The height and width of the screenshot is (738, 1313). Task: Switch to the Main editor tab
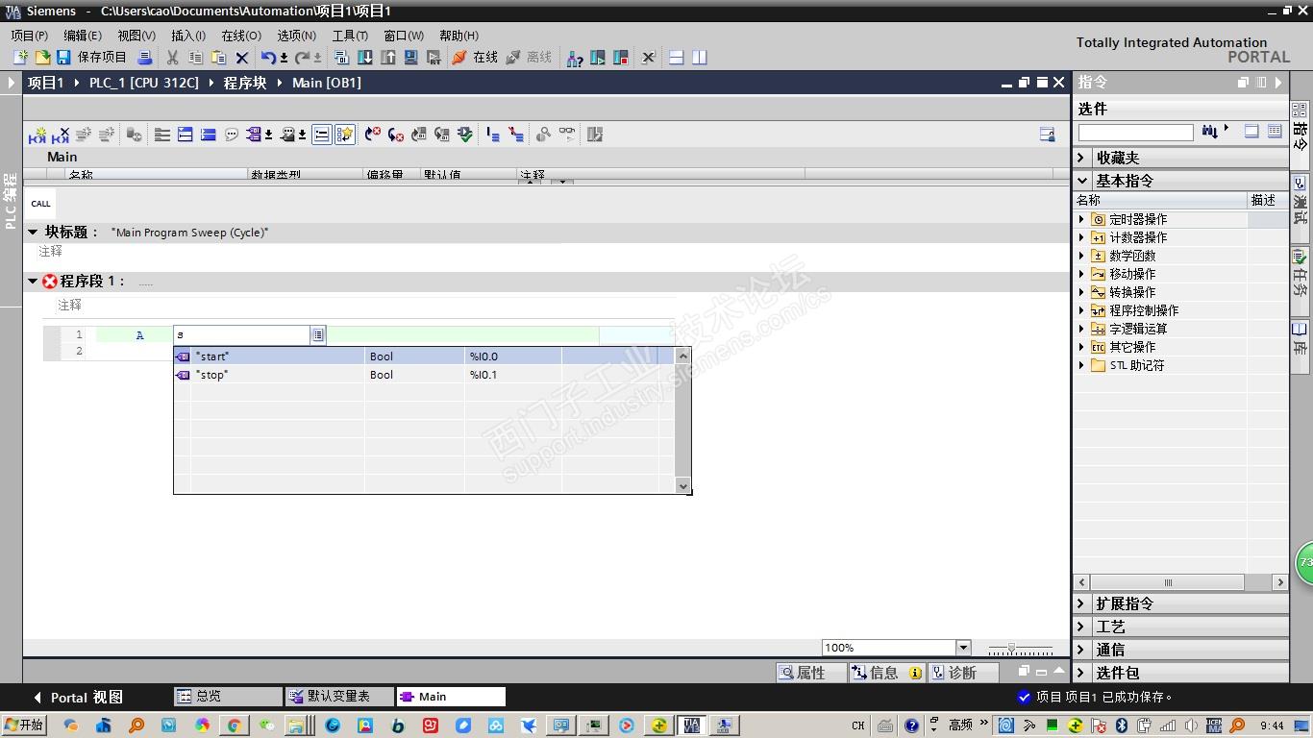pyautogui.click(x=451, y=697)
